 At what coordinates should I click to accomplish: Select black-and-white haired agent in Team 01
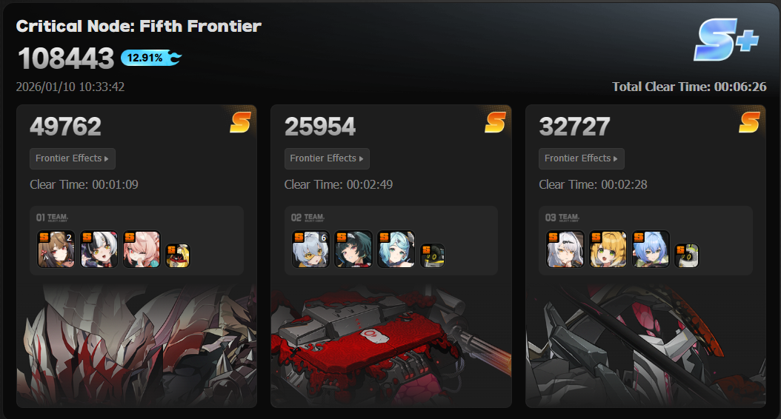point(99,249)
